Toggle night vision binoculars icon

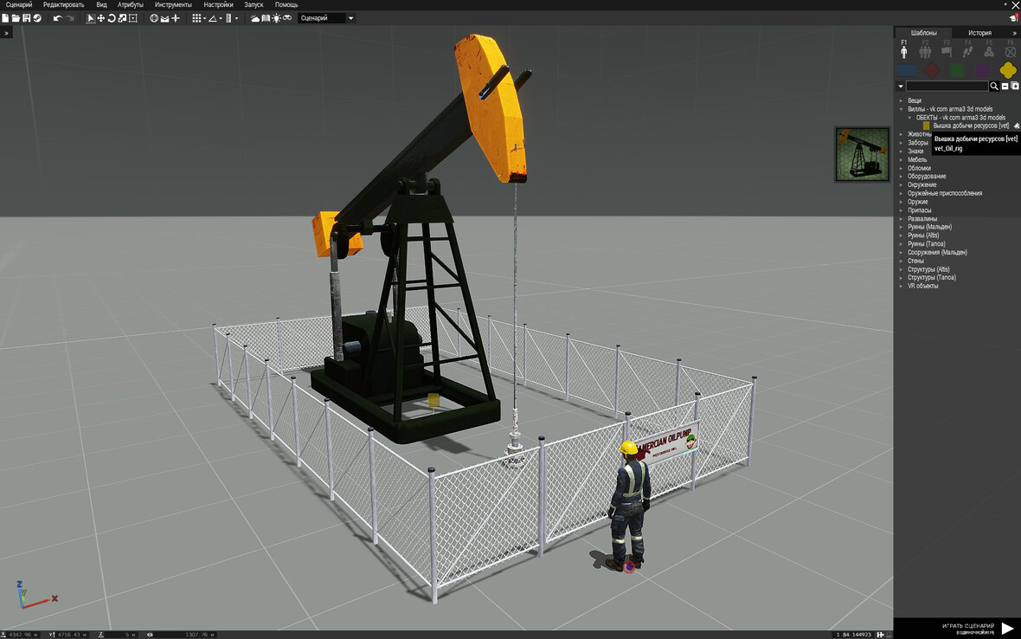pyautogui.click(x=287, y=18)
